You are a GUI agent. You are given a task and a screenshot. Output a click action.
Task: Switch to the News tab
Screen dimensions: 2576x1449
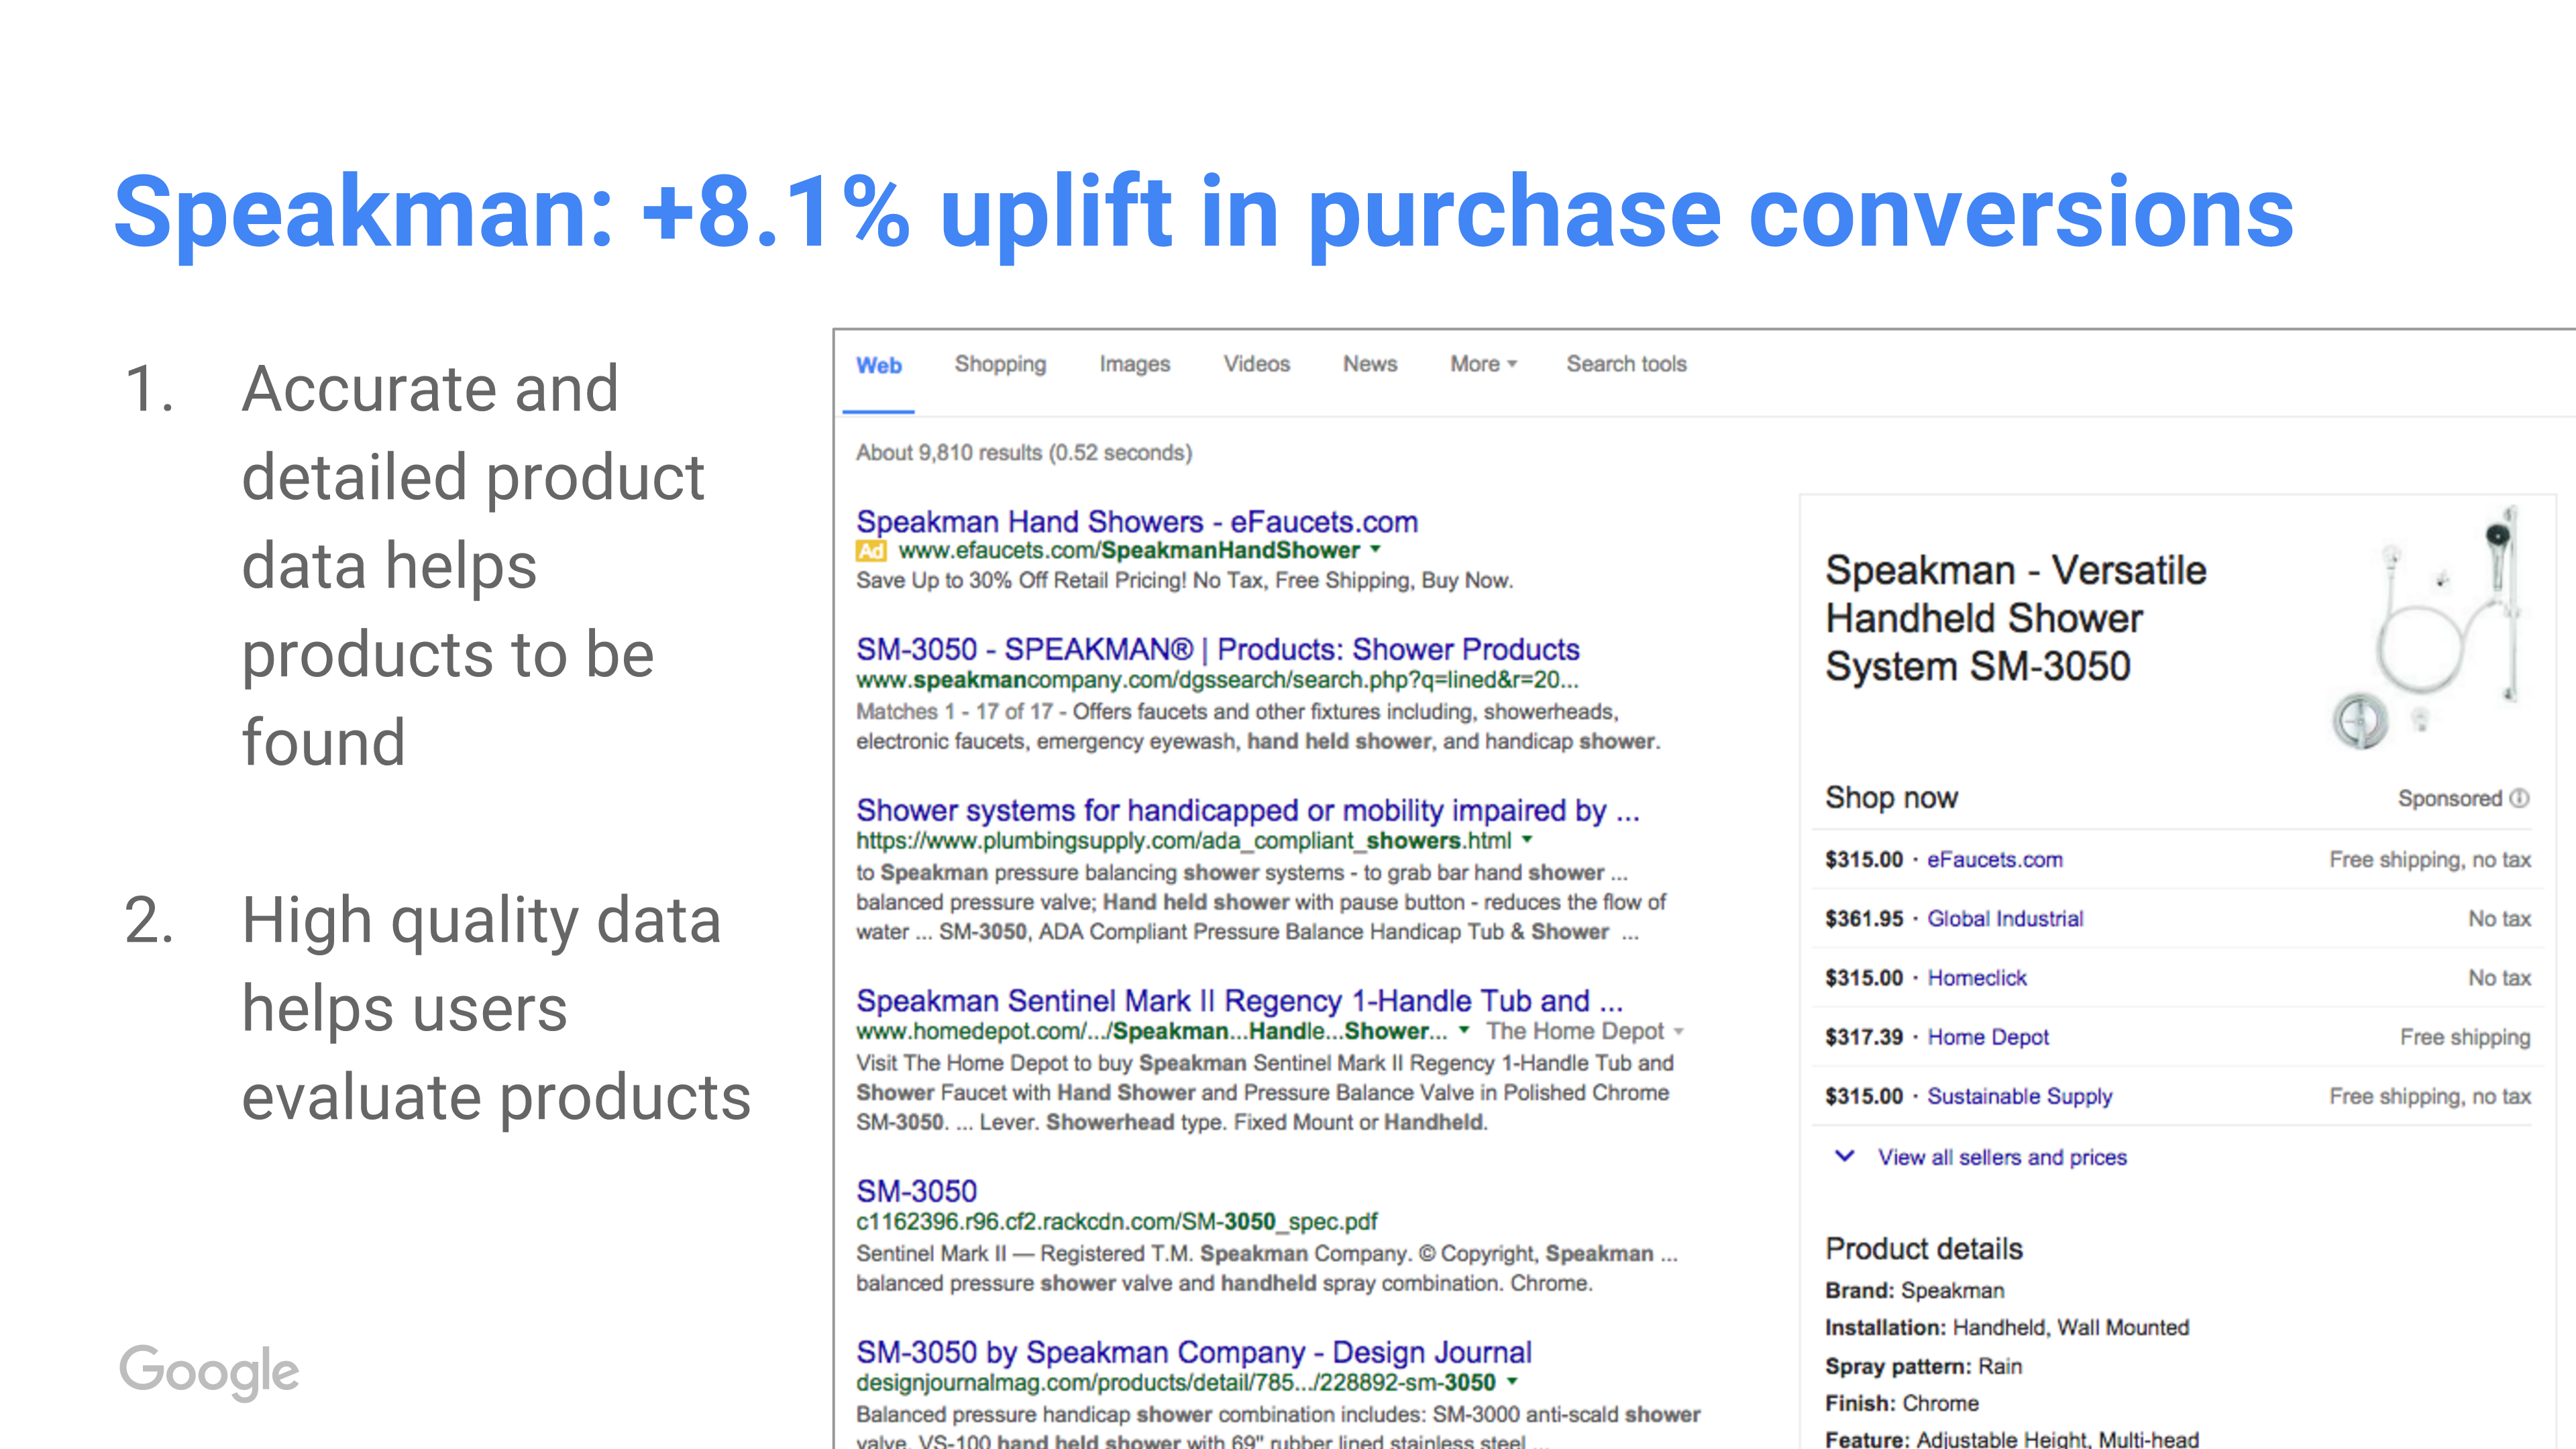(x=1369, y=364)
